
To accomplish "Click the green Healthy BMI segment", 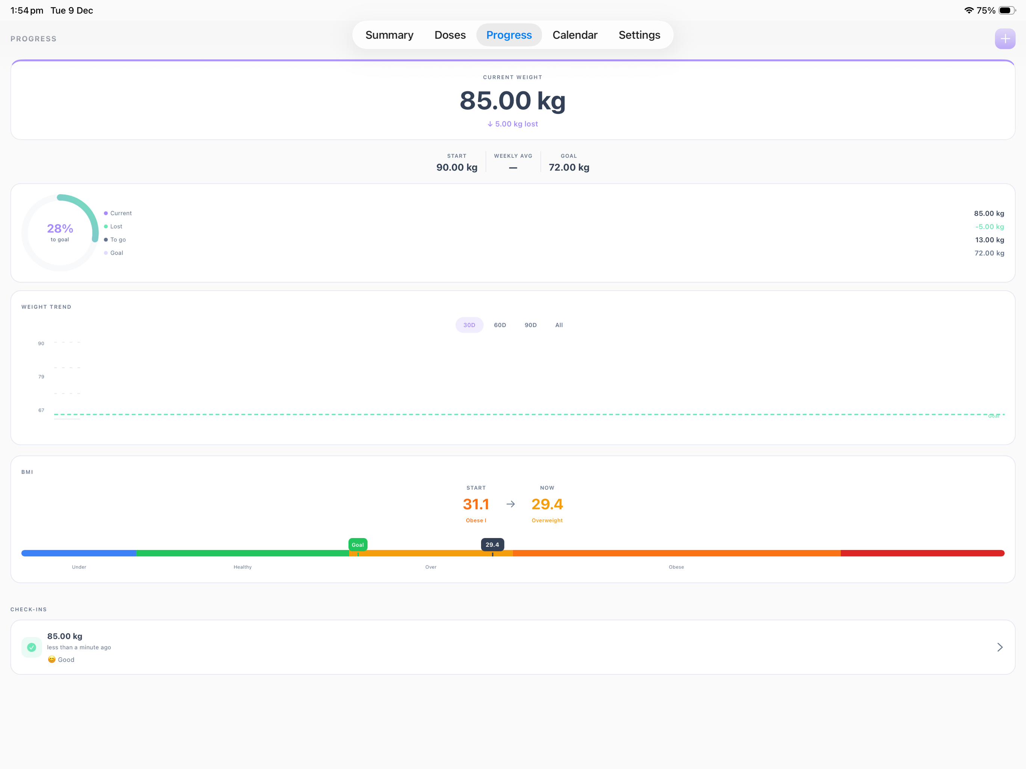I will (x=243, y=553).
